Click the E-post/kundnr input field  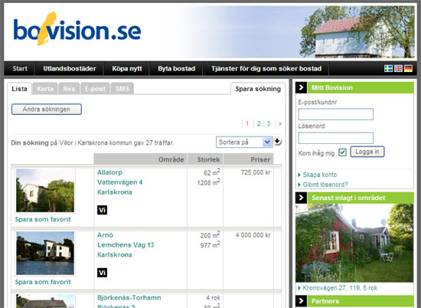335,114
